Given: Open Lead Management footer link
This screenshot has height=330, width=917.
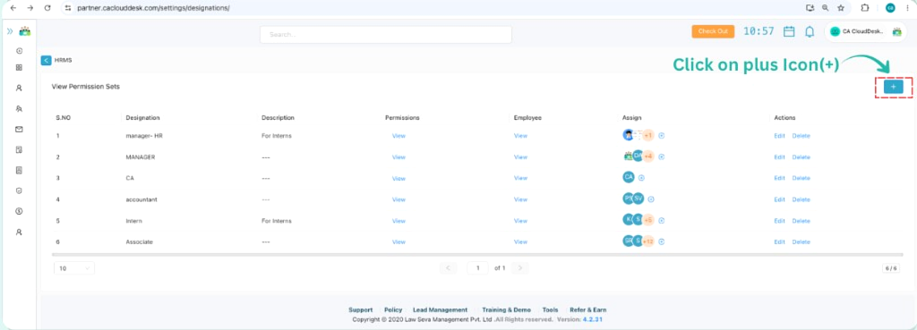Looking at the screenshot, I should pyautogui.click(x=440, y=310).
